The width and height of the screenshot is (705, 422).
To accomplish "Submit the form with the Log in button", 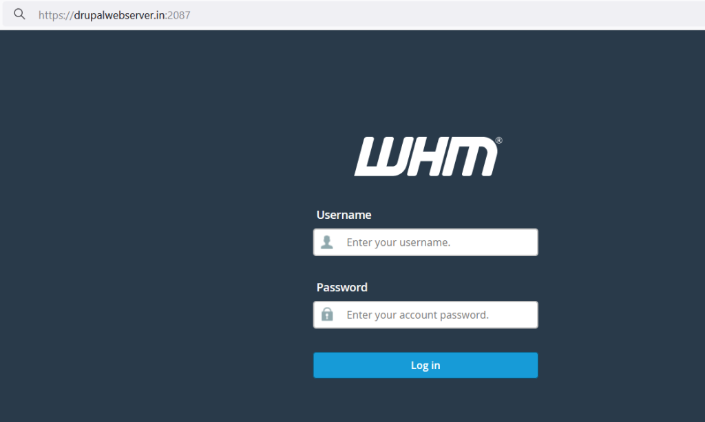I will [x=425, y=365].
